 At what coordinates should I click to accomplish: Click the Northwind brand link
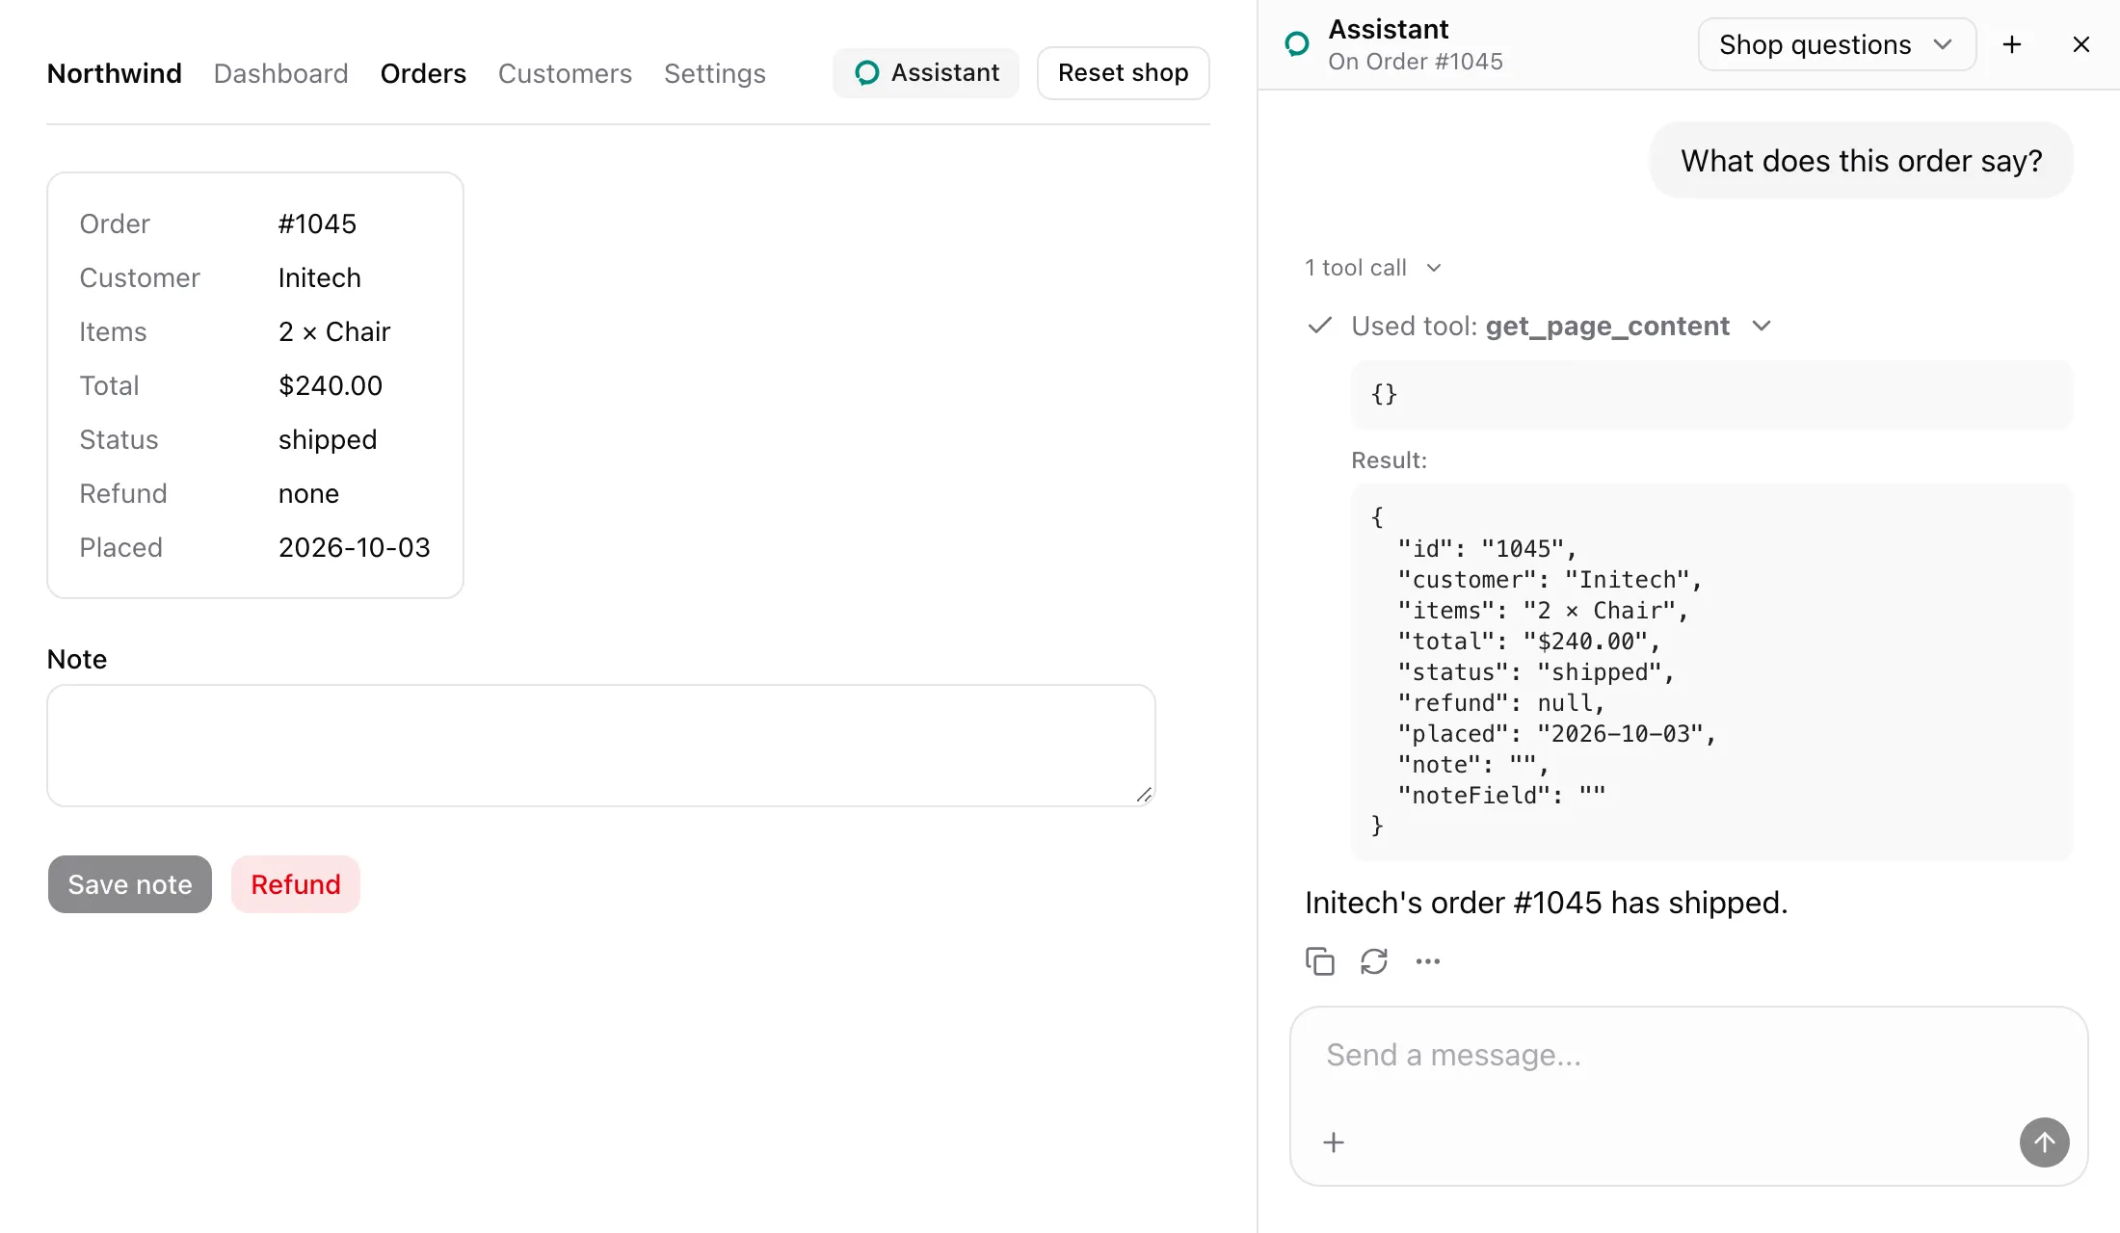[114, 73]
